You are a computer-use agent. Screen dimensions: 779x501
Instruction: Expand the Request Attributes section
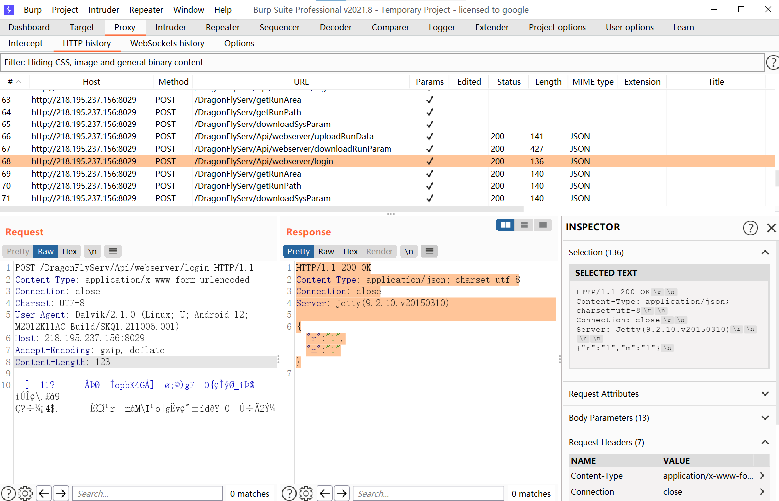click(765, 394)
